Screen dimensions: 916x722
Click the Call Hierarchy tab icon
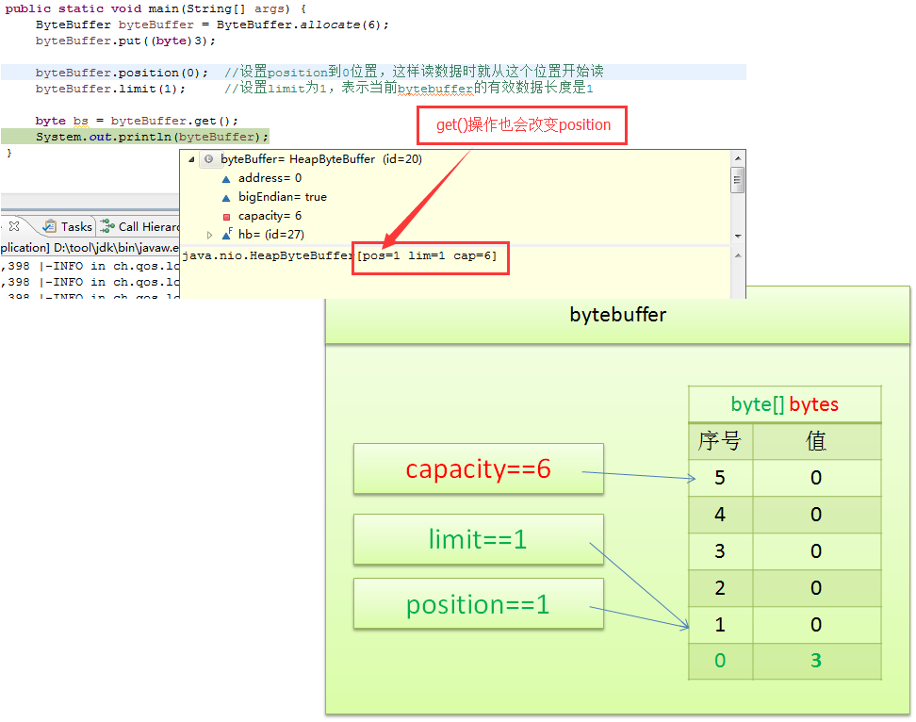coord(107,226)
